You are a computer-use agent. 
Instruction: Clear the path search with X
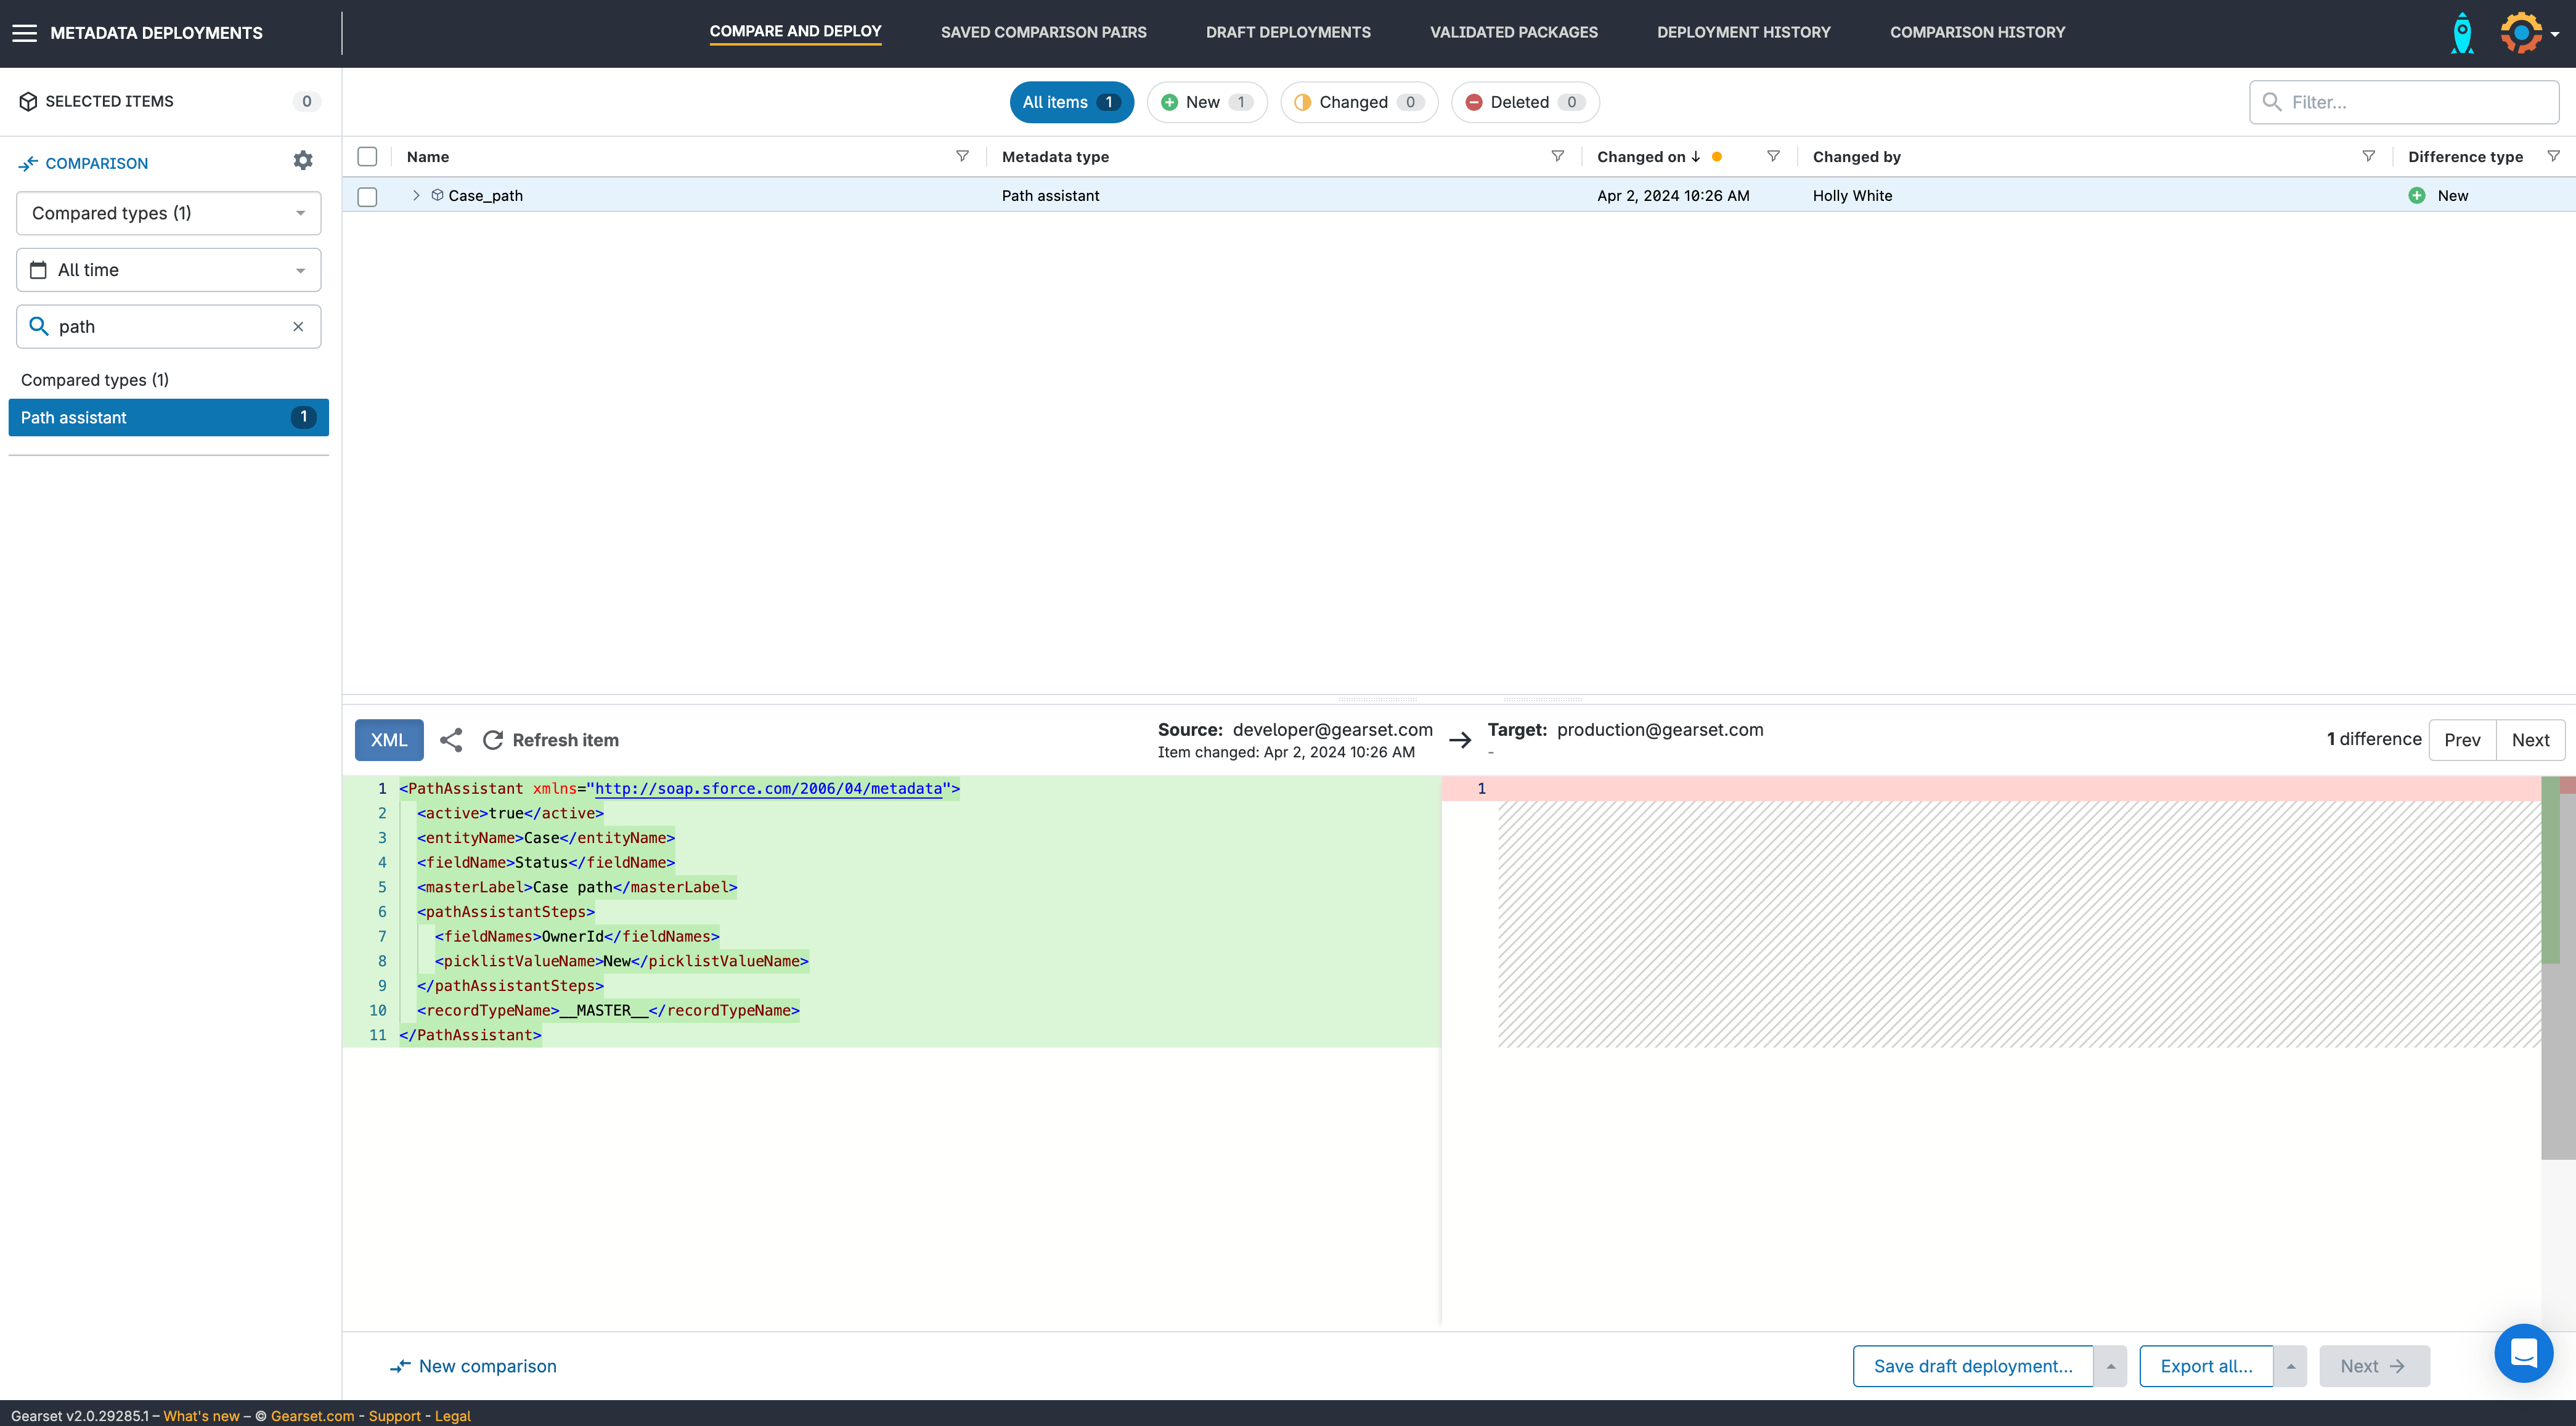(x=298, y=327)
